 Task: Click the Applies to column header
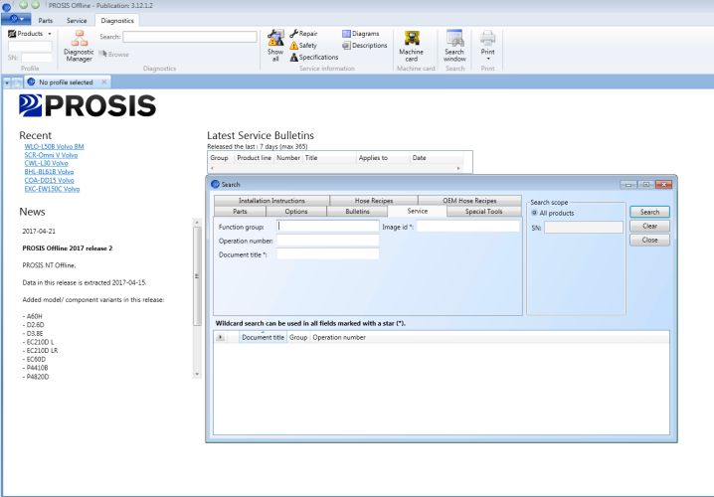coord(373,158)
